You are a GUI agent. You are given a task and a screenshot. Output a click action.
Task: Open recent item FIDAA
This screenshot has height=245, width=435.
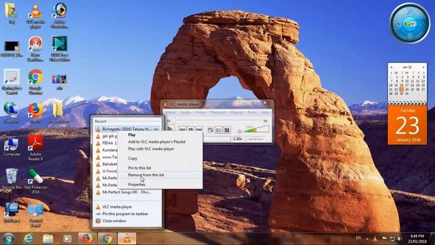point(106,143)
